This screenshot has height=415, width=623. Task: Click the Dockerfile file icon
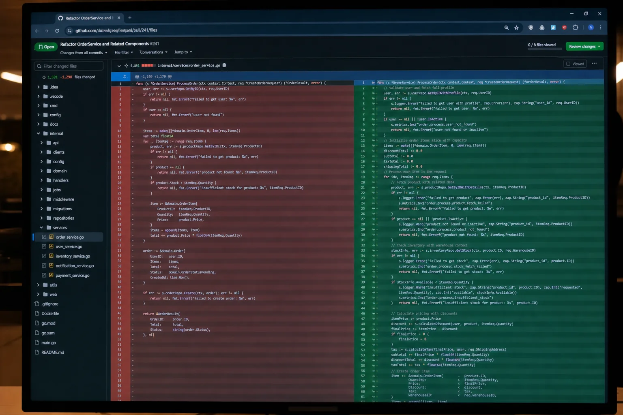point(37,314)
